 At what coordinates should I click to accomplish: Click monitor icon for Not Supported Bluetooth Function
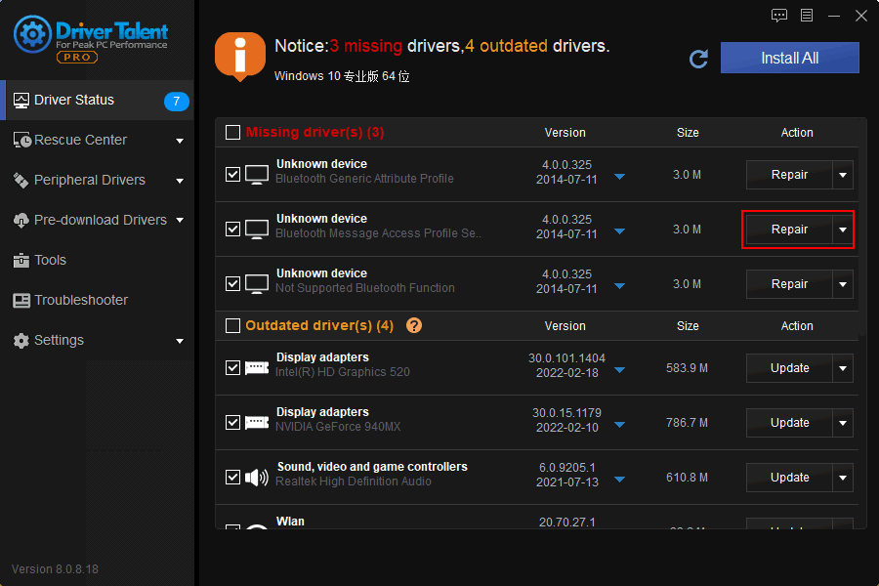[x=257, y=284]
